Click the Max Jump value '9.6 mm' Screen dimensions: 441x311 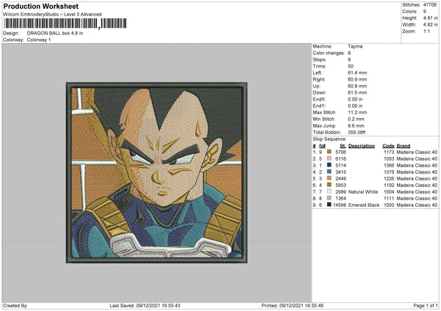point(356,125)
